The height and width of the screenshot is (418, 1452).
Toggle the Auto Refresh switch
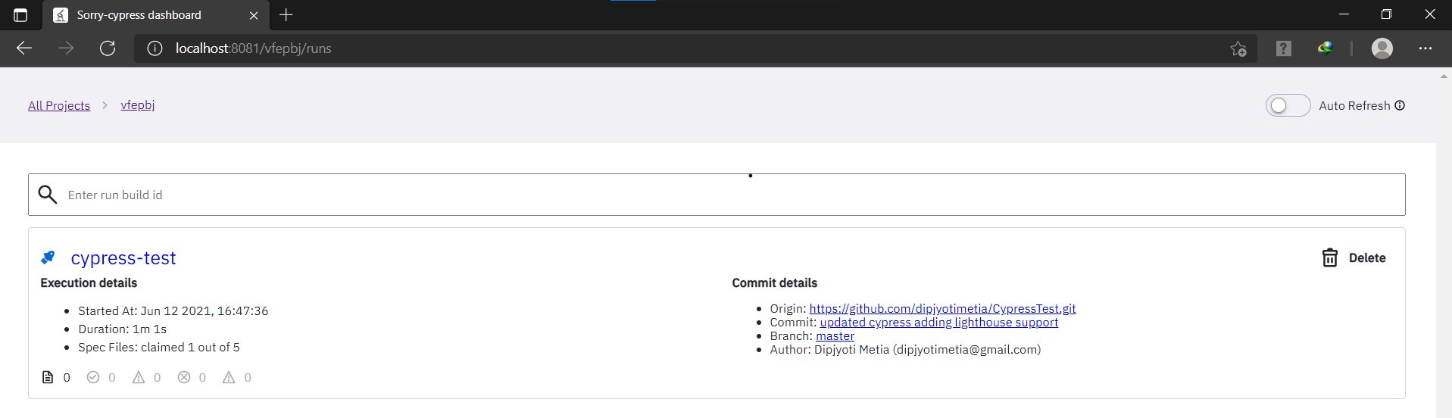[1288, 105]
